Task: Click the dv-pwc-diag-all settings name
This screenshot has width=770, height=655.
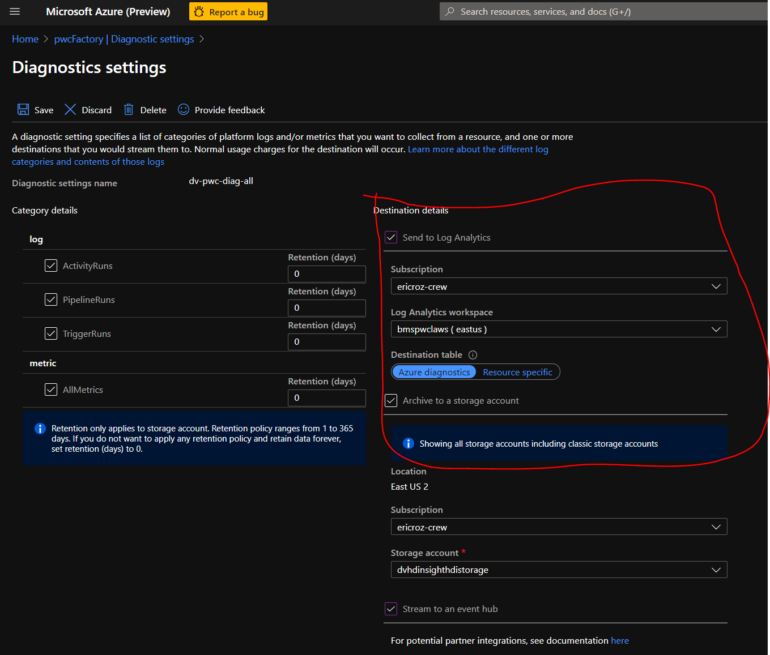Action: (x=221, y=181)
